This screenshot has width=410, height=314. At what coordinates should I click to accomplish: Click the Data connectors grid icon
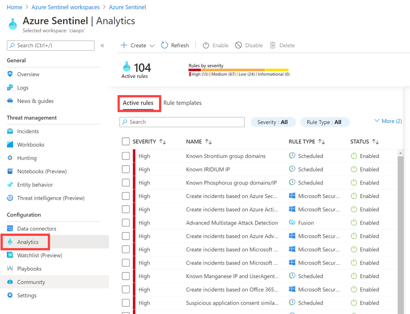10,229
